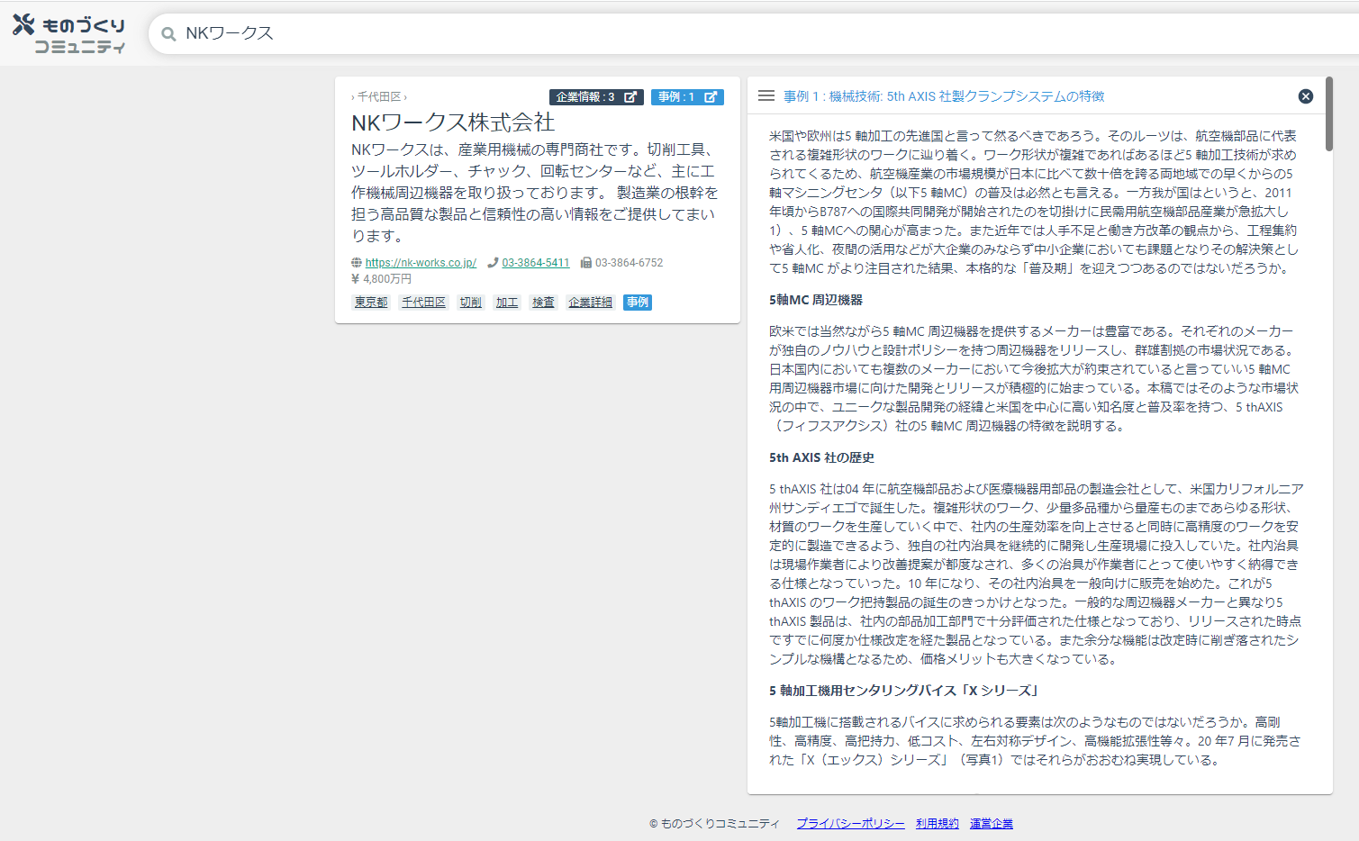1359x841 pixels.
Task: Select the capital text 4,800万円
Action: pyautogui.click(x=387, y=279)
